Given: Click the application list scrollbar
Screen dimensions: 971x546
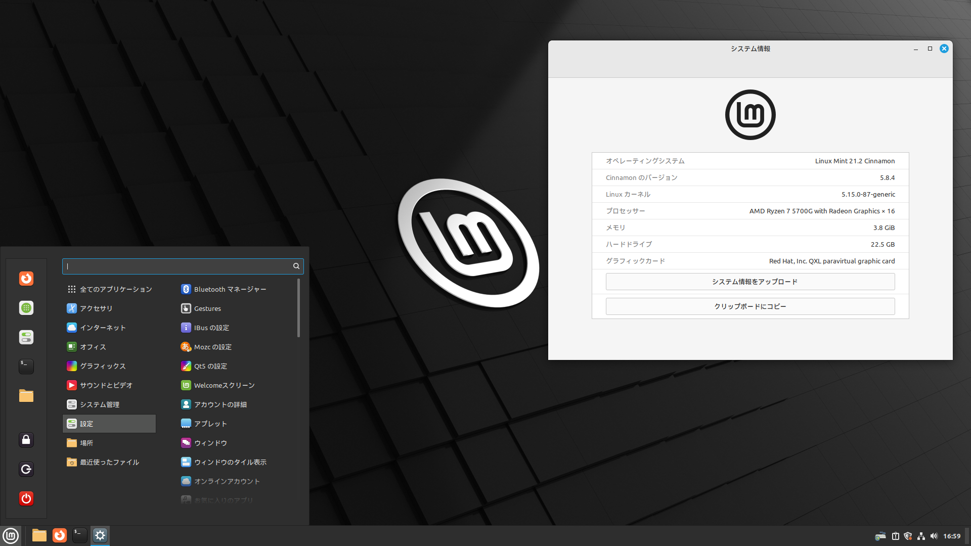Looking at the screenshot, I should (298, 308).
